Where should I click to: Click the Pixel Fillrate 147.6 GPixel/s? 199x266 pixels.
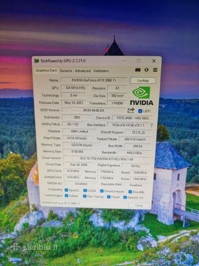click(x=77, y=138)
